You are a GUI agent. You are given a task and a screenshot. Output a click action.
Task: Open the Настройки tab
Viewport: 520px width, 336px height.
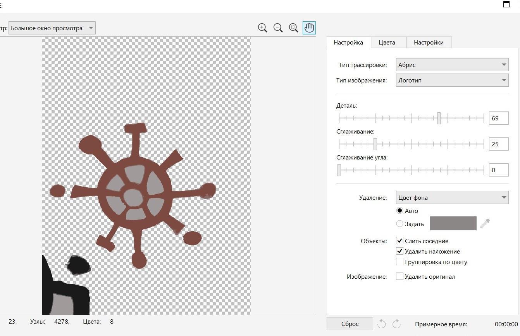429,43
